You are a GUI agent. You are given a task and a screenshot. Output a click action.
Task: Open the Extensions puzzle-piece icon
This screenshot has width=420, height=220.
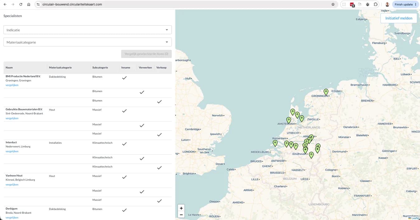376,4
